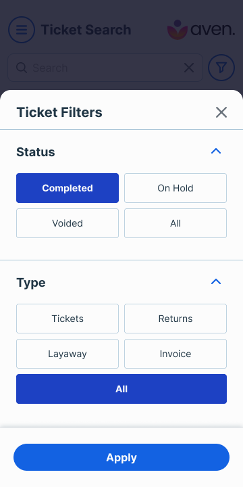Choose the Layaway type filter

pyautogui.click(x=67, y=354)
